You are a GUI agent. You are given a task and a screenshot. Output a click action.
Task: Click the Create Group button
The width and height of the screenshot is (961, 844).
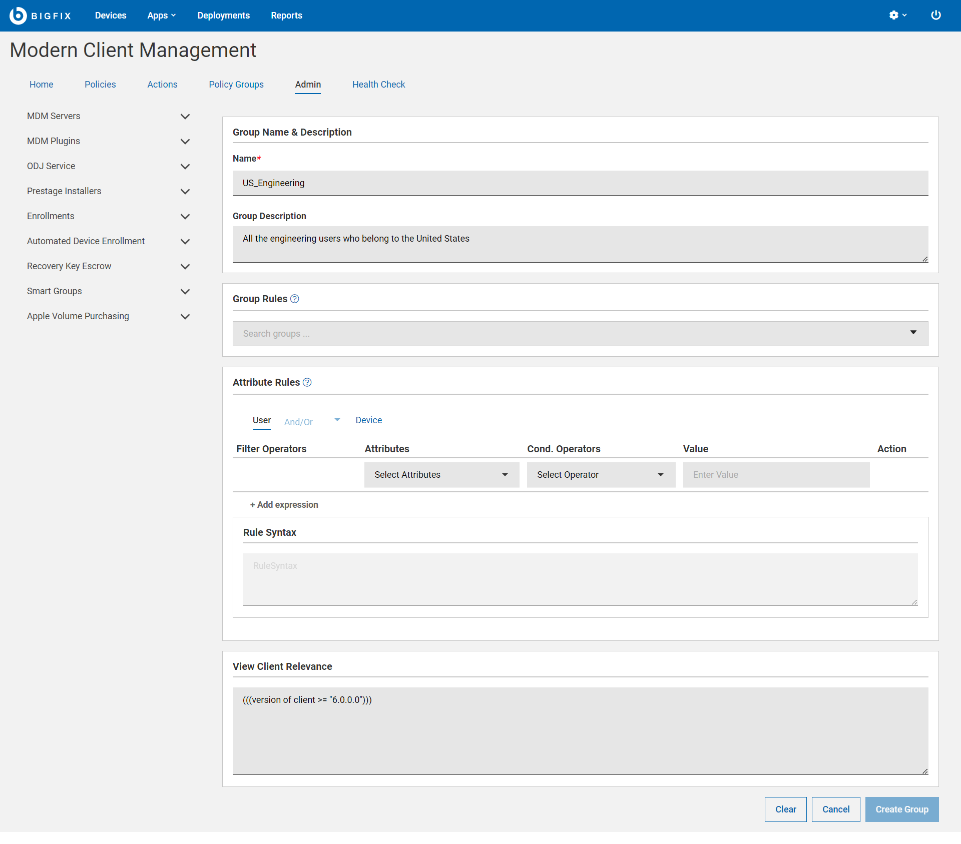pos(901,809)
